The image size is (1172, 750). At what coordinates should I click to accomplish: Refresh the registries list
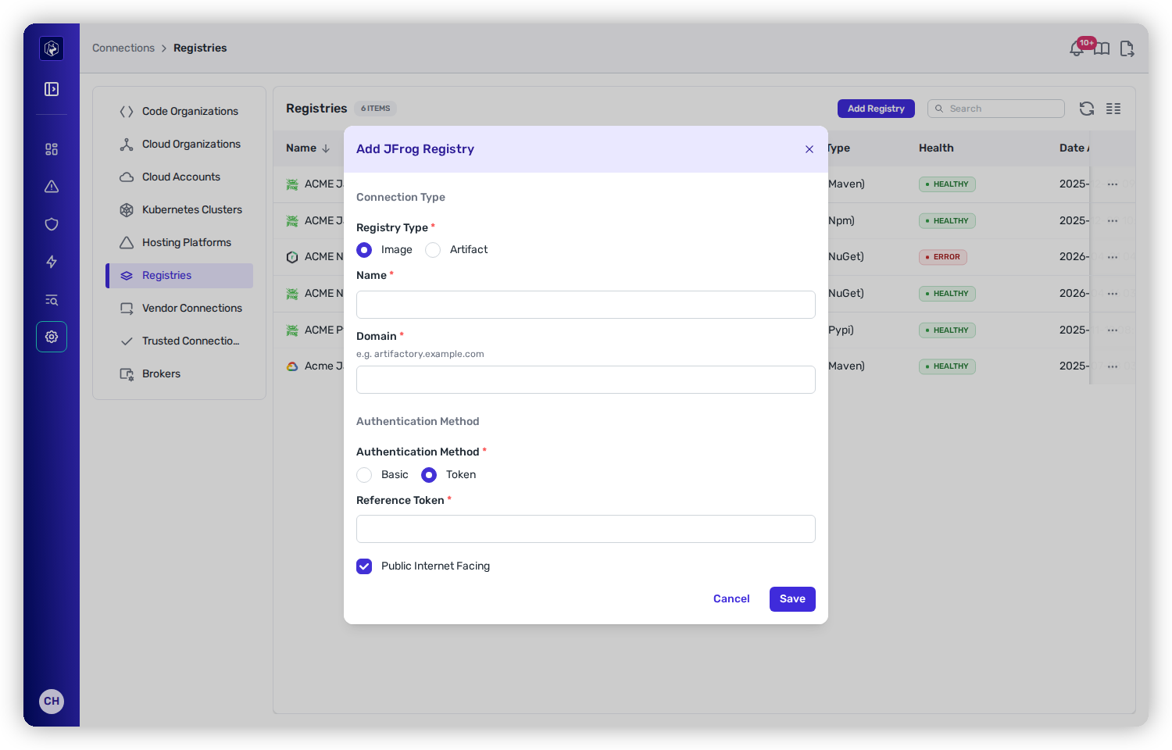[1087, 109]
